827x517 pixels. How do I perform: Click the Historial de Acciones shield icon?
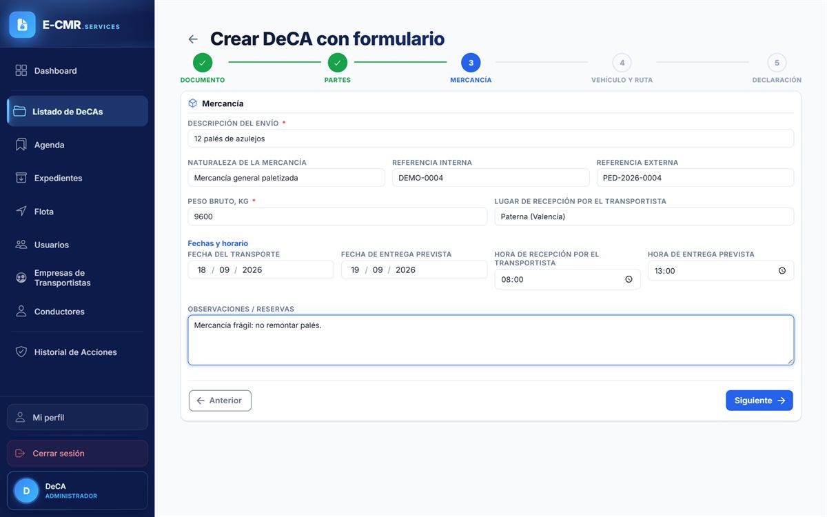point(21,352)
